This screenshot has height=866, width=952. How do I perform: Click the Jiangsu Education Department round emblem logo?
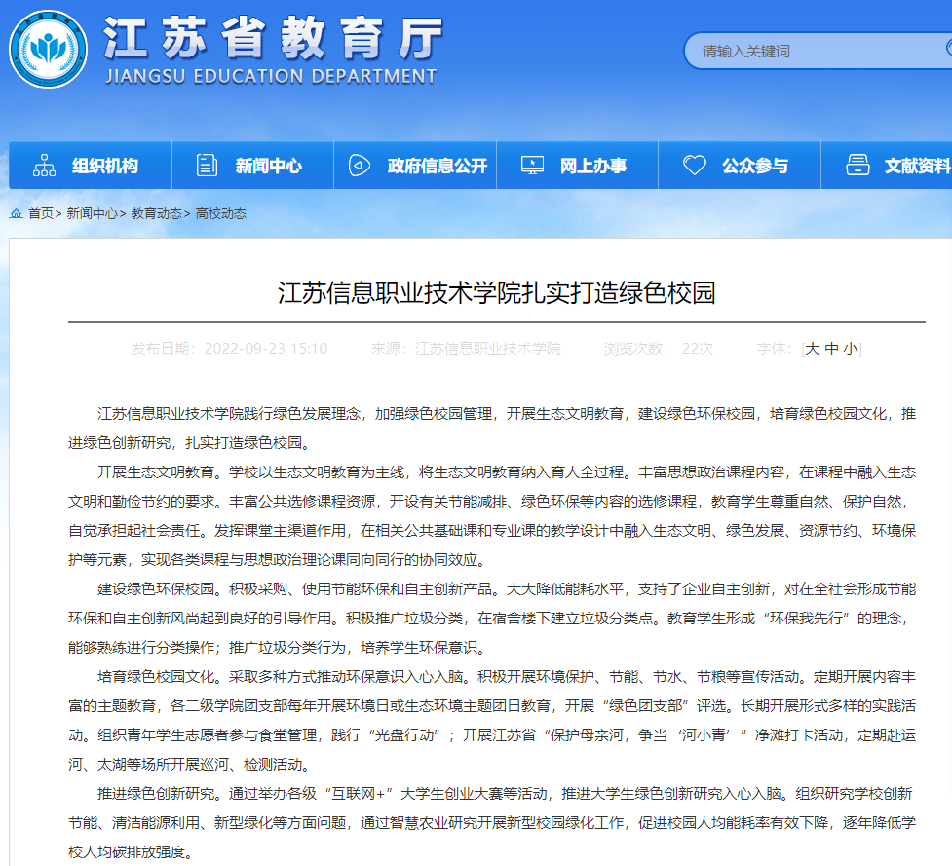pyautogui.click(x=48, y=49)
